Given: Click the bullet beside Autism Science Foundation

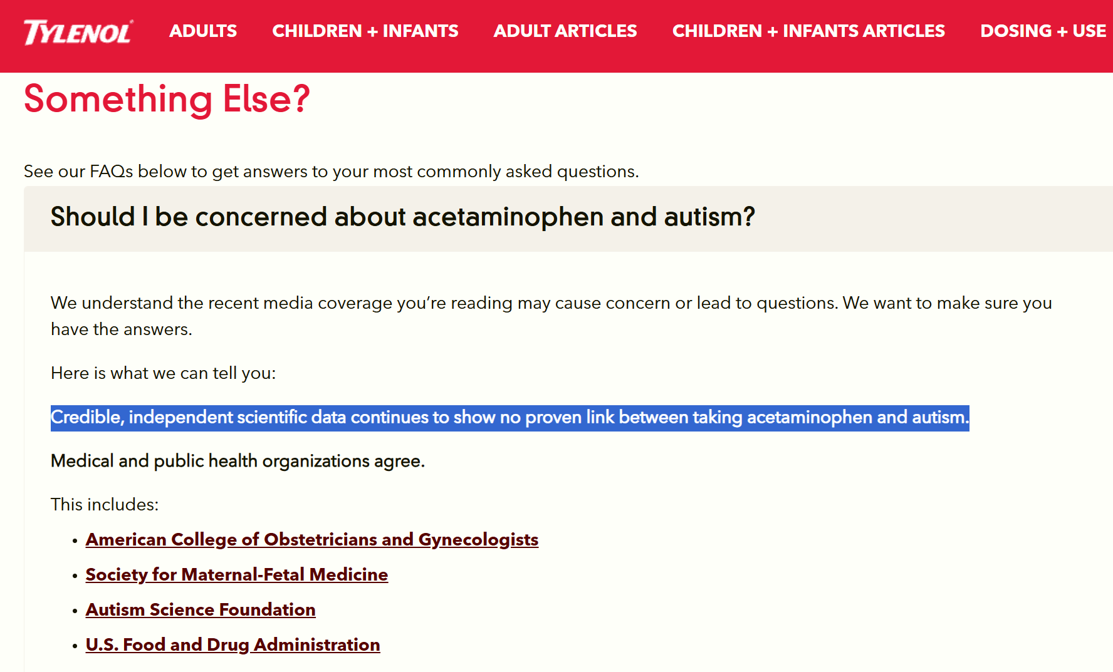Looking at the screenshot, I should (x=75, y=611).
